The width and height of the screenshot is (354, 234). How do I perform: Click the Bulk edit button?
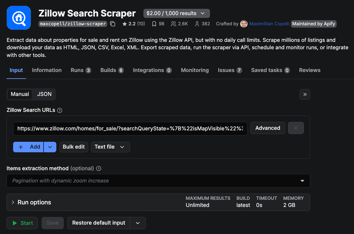73,147
